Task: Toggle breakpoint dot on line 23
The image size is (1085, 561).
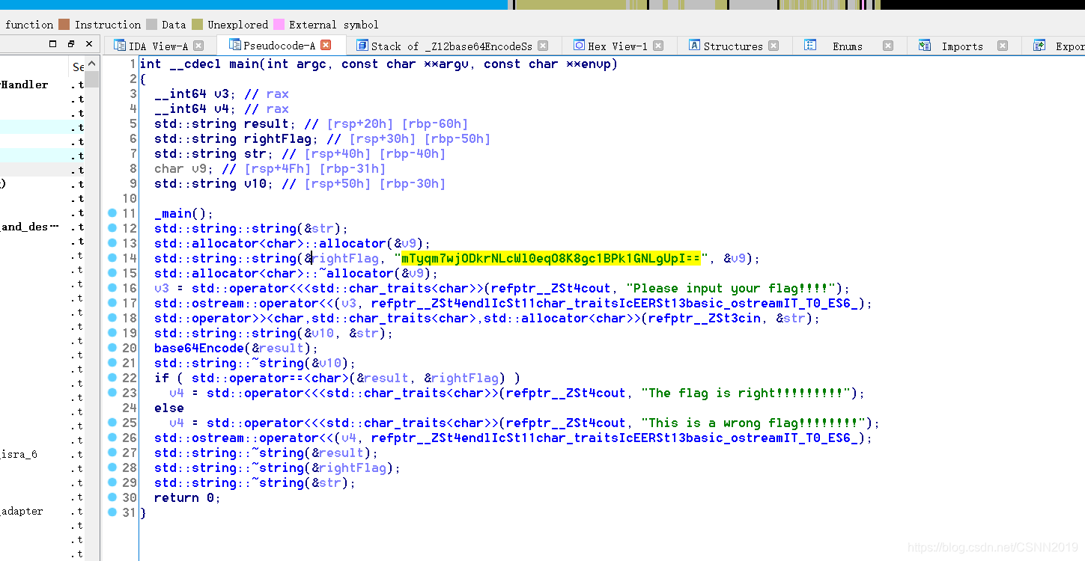Action: click(112, 393)
